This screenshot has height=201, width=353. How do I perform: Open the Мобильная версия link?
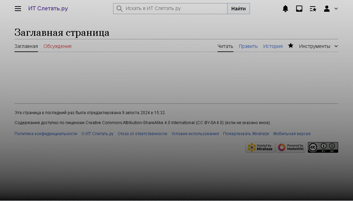click(x=292, y=134)
